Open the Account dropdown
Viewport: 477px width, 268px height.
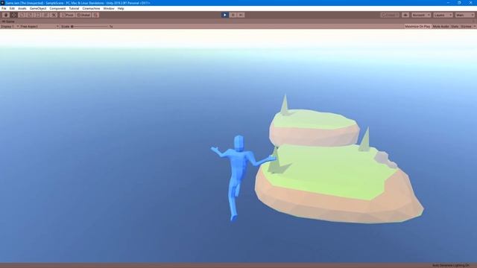421,15
